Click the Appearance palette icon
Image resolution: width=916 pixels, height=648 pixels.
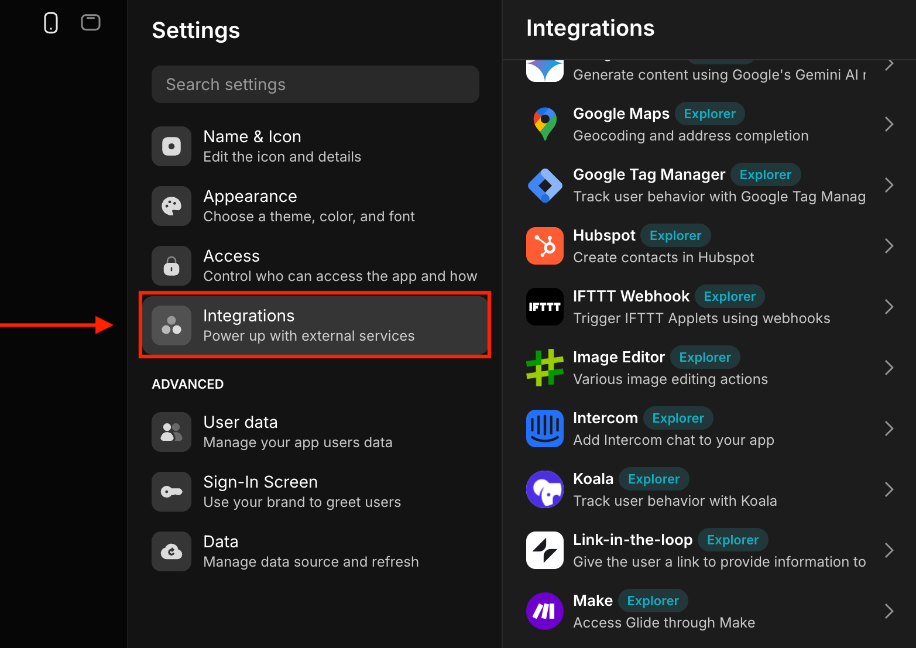click(x=171, y=206)
